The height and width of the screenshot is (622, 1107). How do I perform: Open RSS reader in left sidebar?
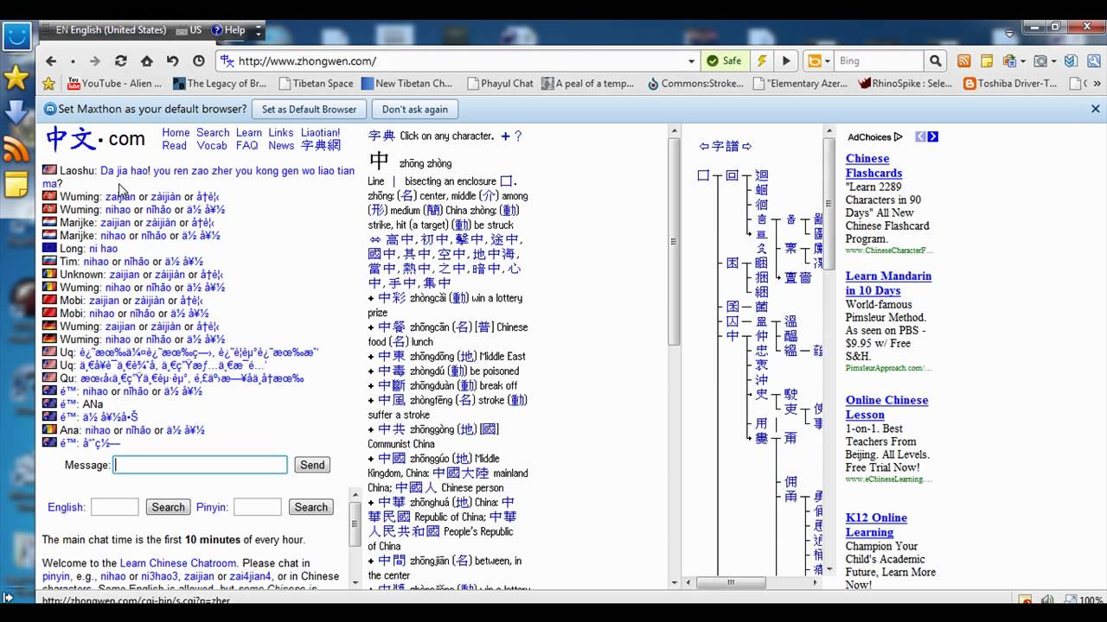point(16,149)
